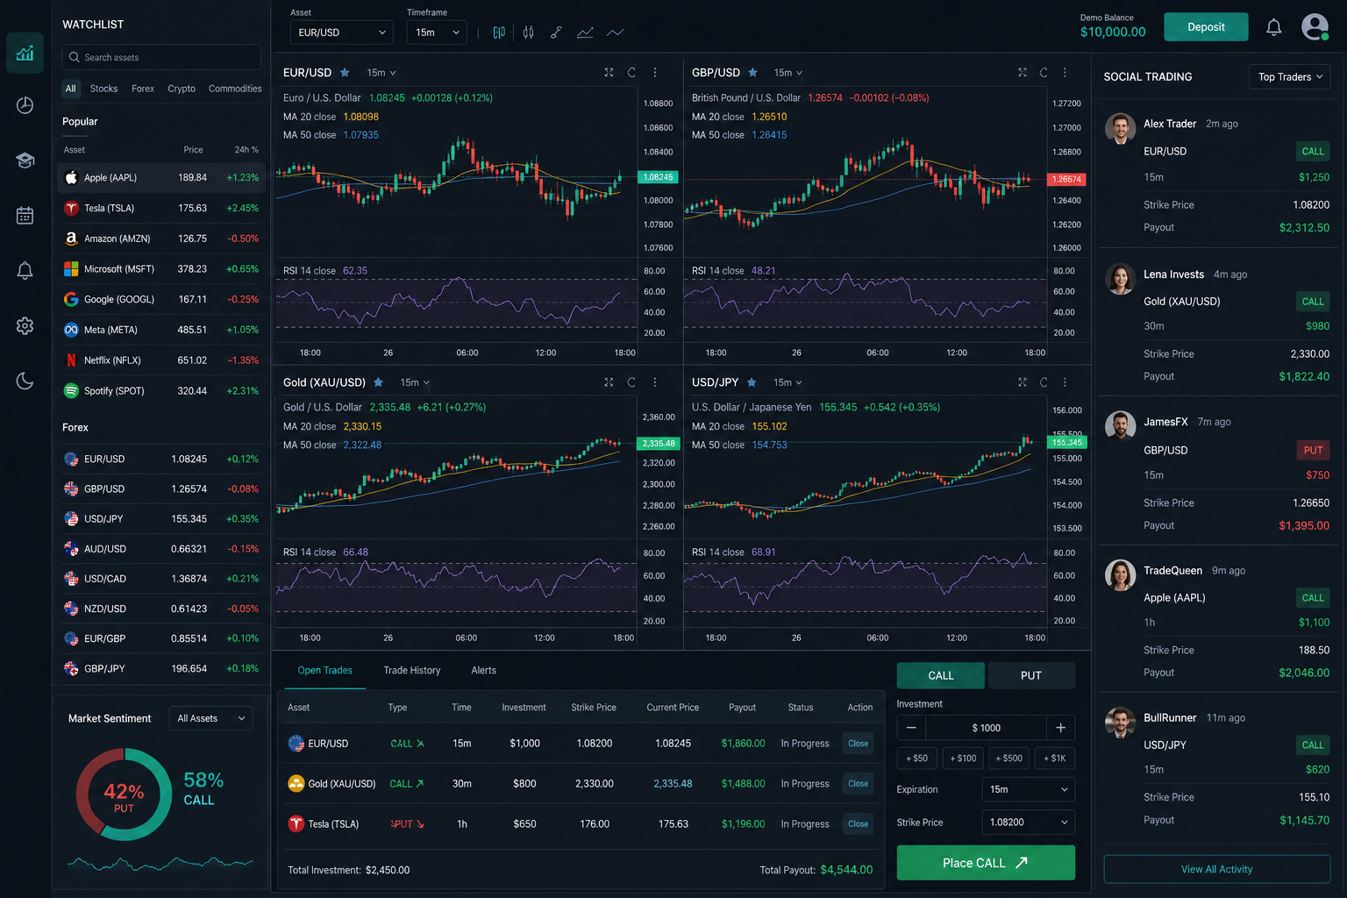The image size is (1347, 898).
Task: Maximize the USD/JPY chart panel
Action: pos(1022,382)
